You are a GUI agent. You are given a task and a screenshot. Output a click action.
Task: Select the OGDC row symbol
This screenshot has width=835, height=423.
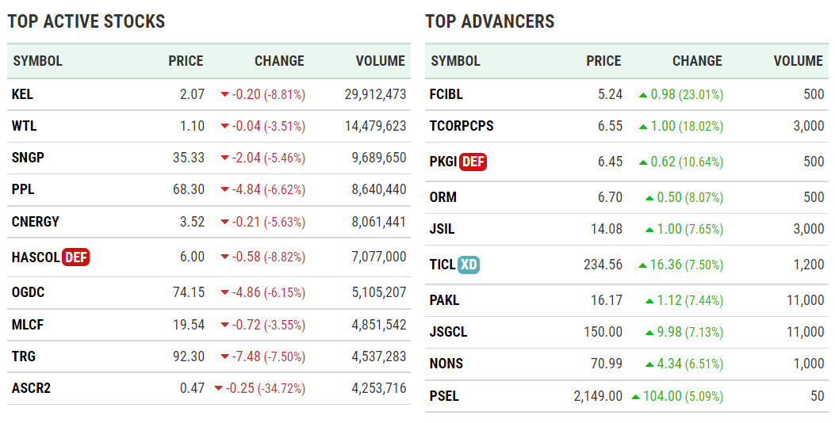(28, 292)
